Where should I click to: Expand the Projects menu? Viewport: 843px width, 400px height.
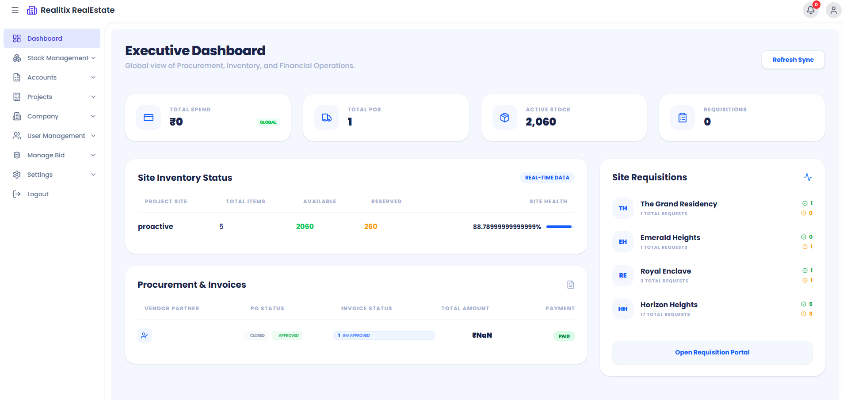[x=52, y=97]
